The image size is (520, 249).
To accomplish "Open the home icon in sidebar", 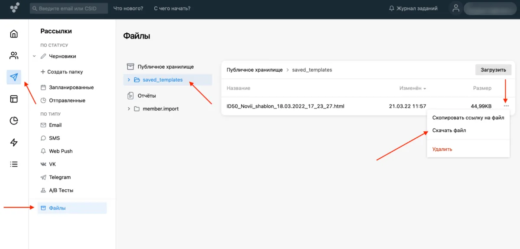I will (x=14, y=34).
